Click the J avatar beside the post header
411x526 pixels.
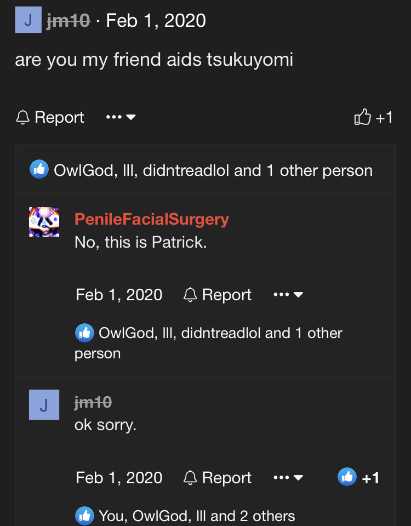[28, 20]
